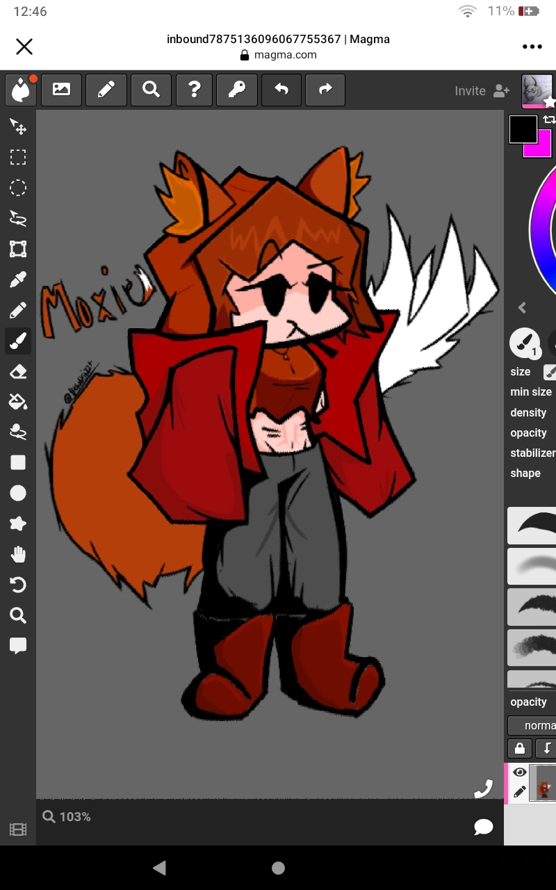Hide the character layer with the eye toggle
Image resolution: width=556 pixels, height=890 pixels.
519,772
